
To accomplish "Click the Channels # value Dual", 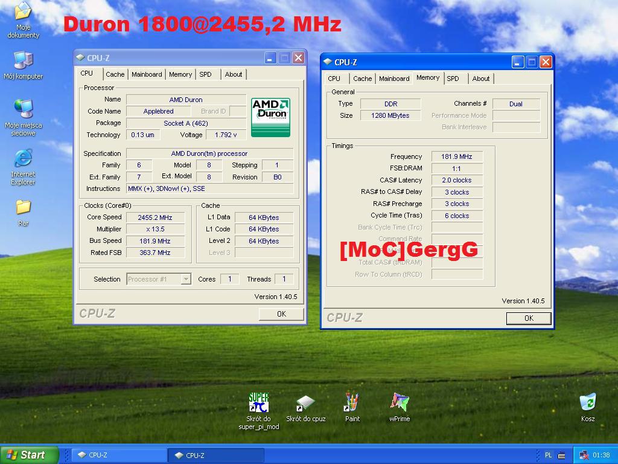I will (516, 104).
